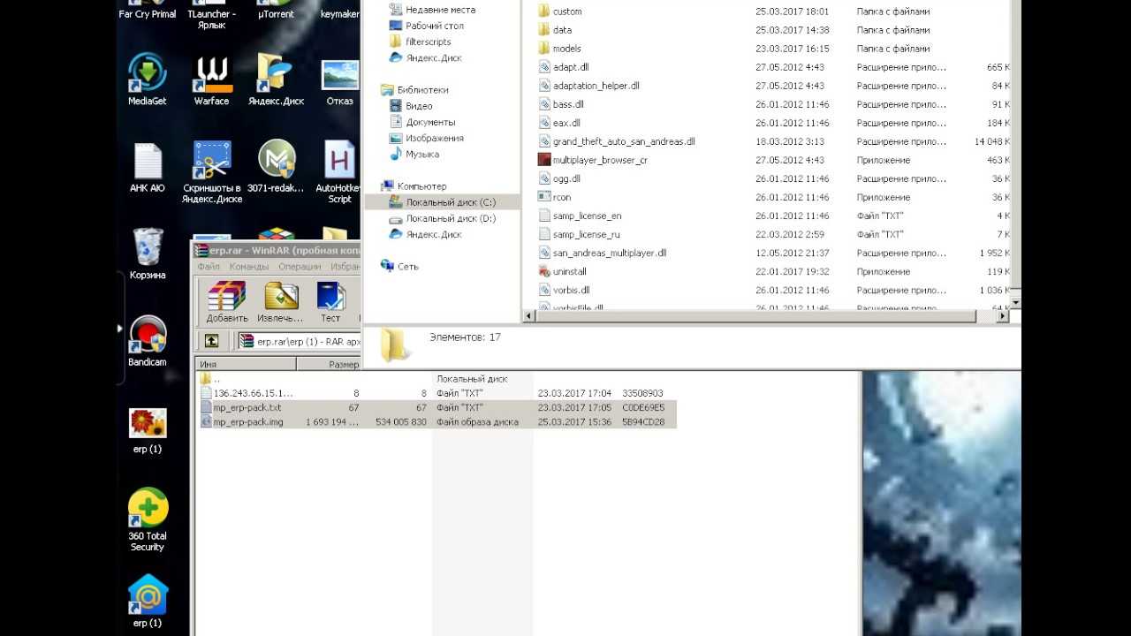1131x636 pixels.
Task: Click the horizontal scrollbar left arrow in Explorer
Action: point(530,315)
